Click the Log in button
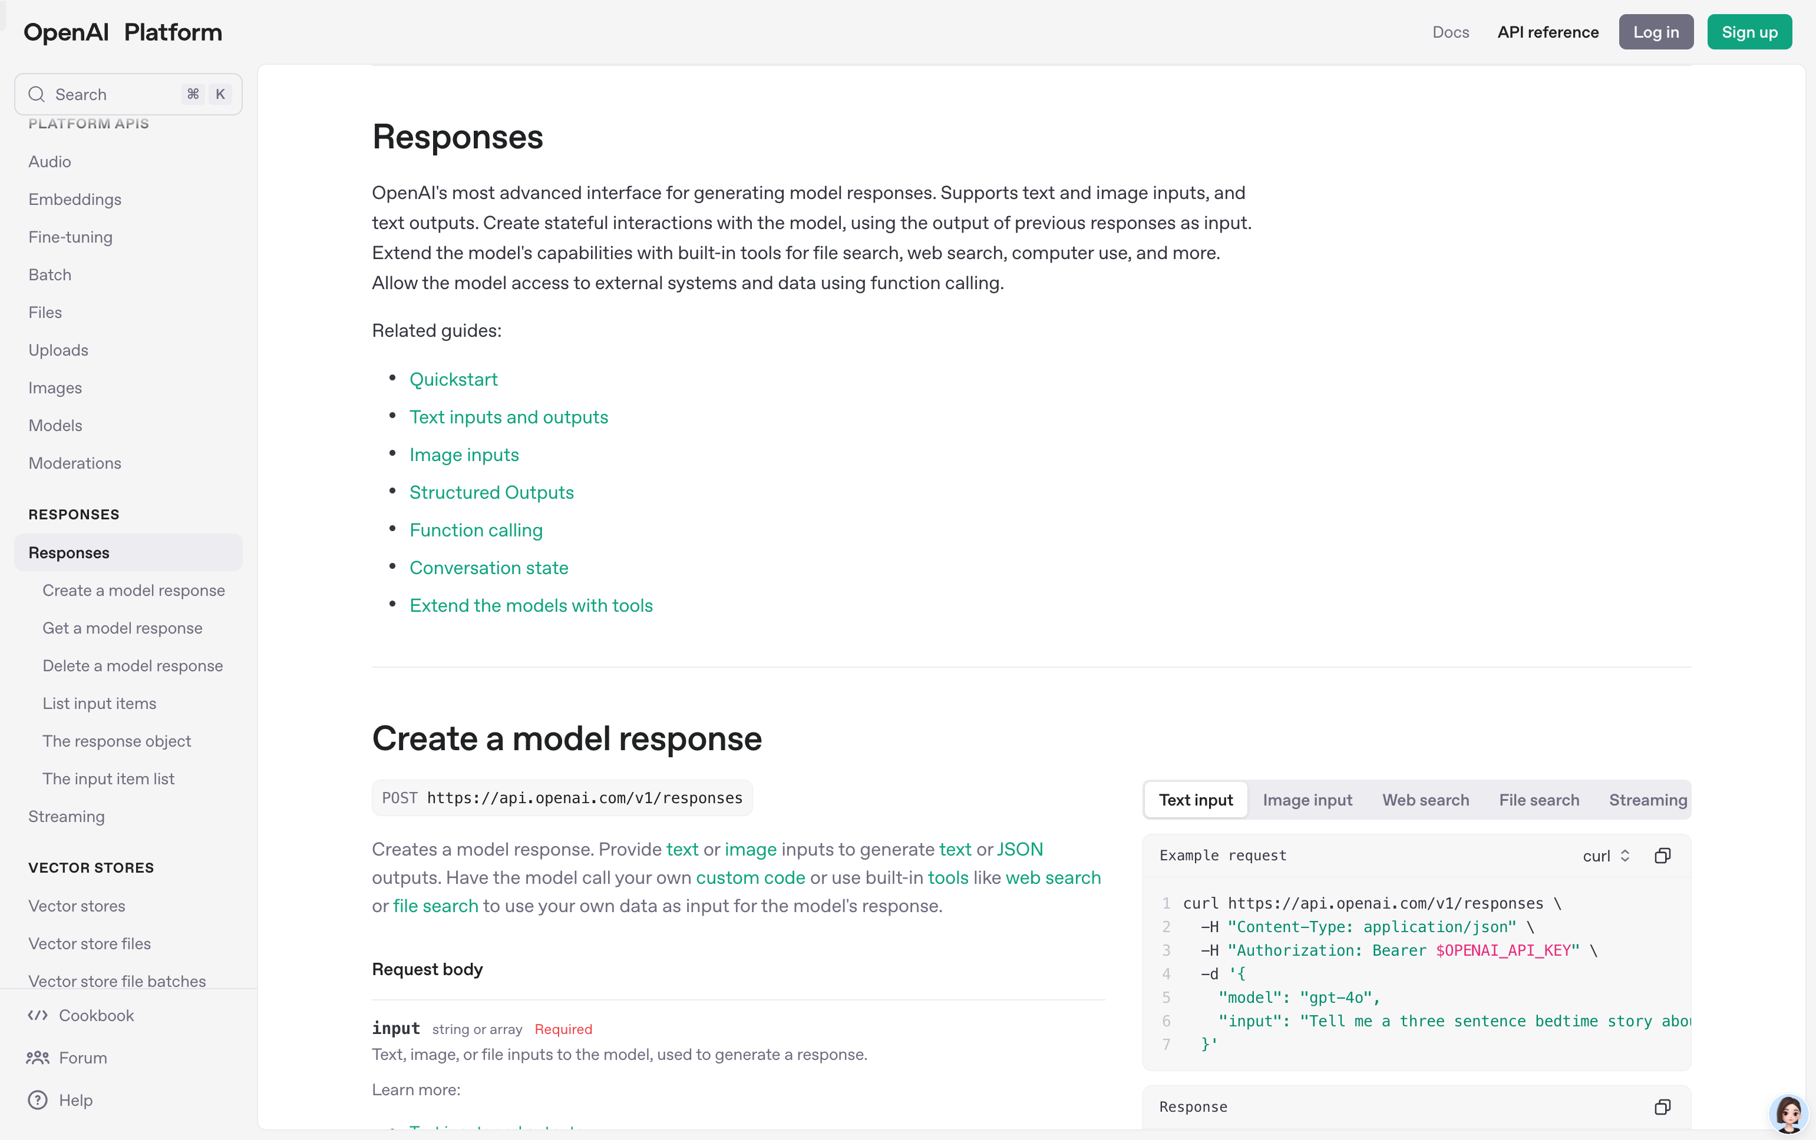This screenshot has width=1816, height=1140. point(1656,32)
